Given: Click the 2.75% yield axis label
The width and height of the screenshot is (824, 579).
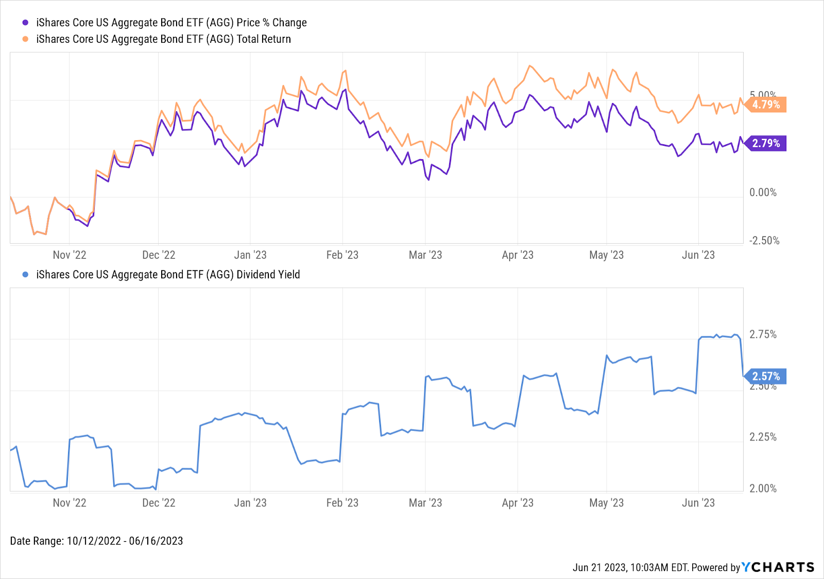Looking at the screenshot, I should tap(763, 334).
